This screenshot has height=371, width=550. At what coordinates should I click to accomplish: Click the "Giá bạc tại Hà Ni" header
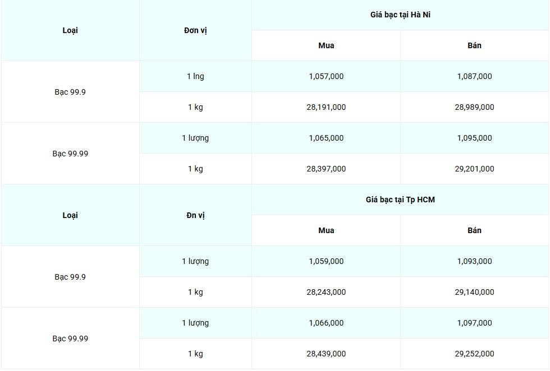point(400,15)
